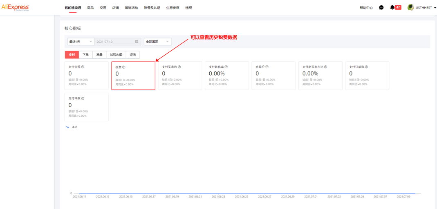Switch to the 加购收藏 tab

[x=116, y=55]
